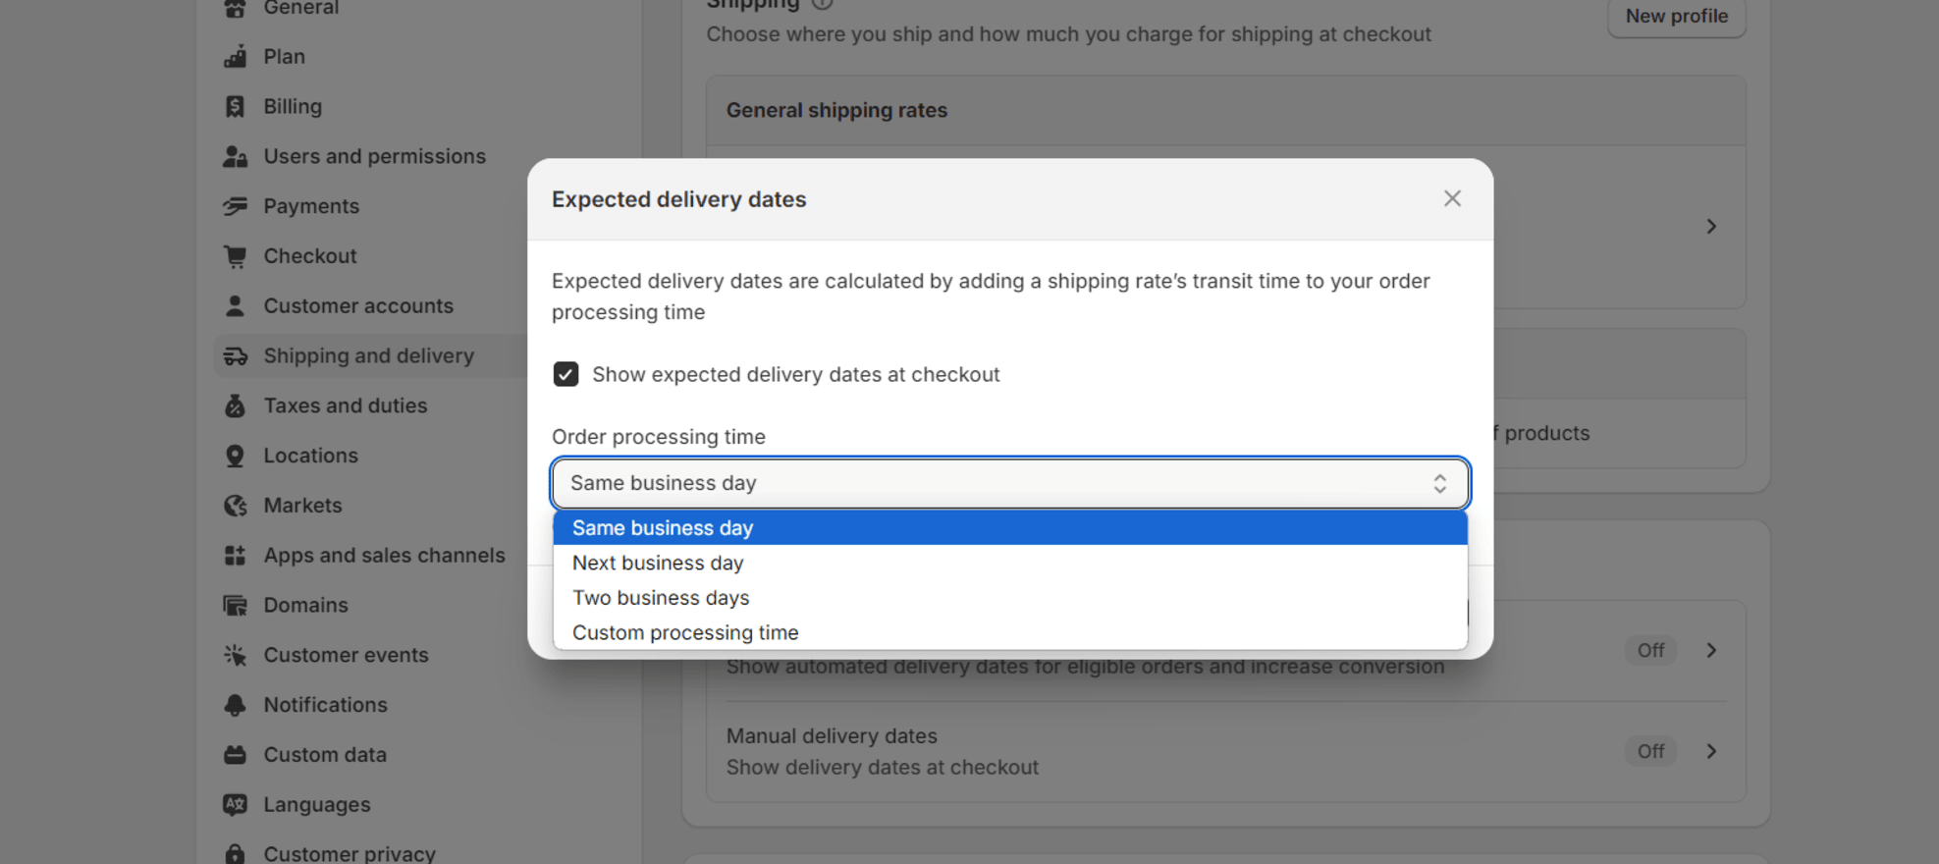1939x864 pixels.
Task: Click the Notifications bell icon
Action: pos(236,705)
